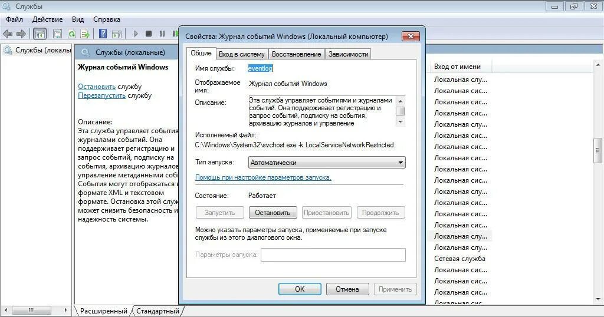Click the Start service play icon
Screen dimensions: 604x317
(136, 34)
